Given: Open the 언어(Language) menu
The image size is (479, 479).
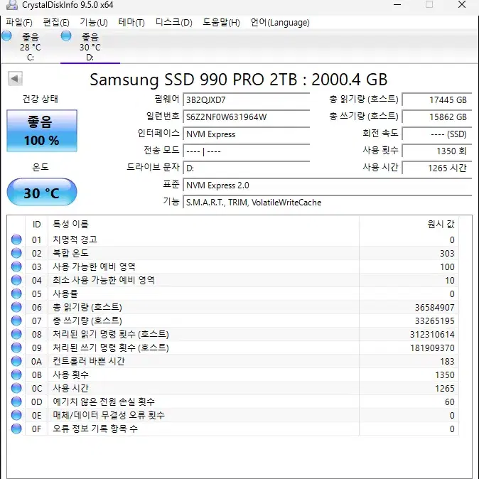Looking at the screenshot, I should tap(280, 22).
